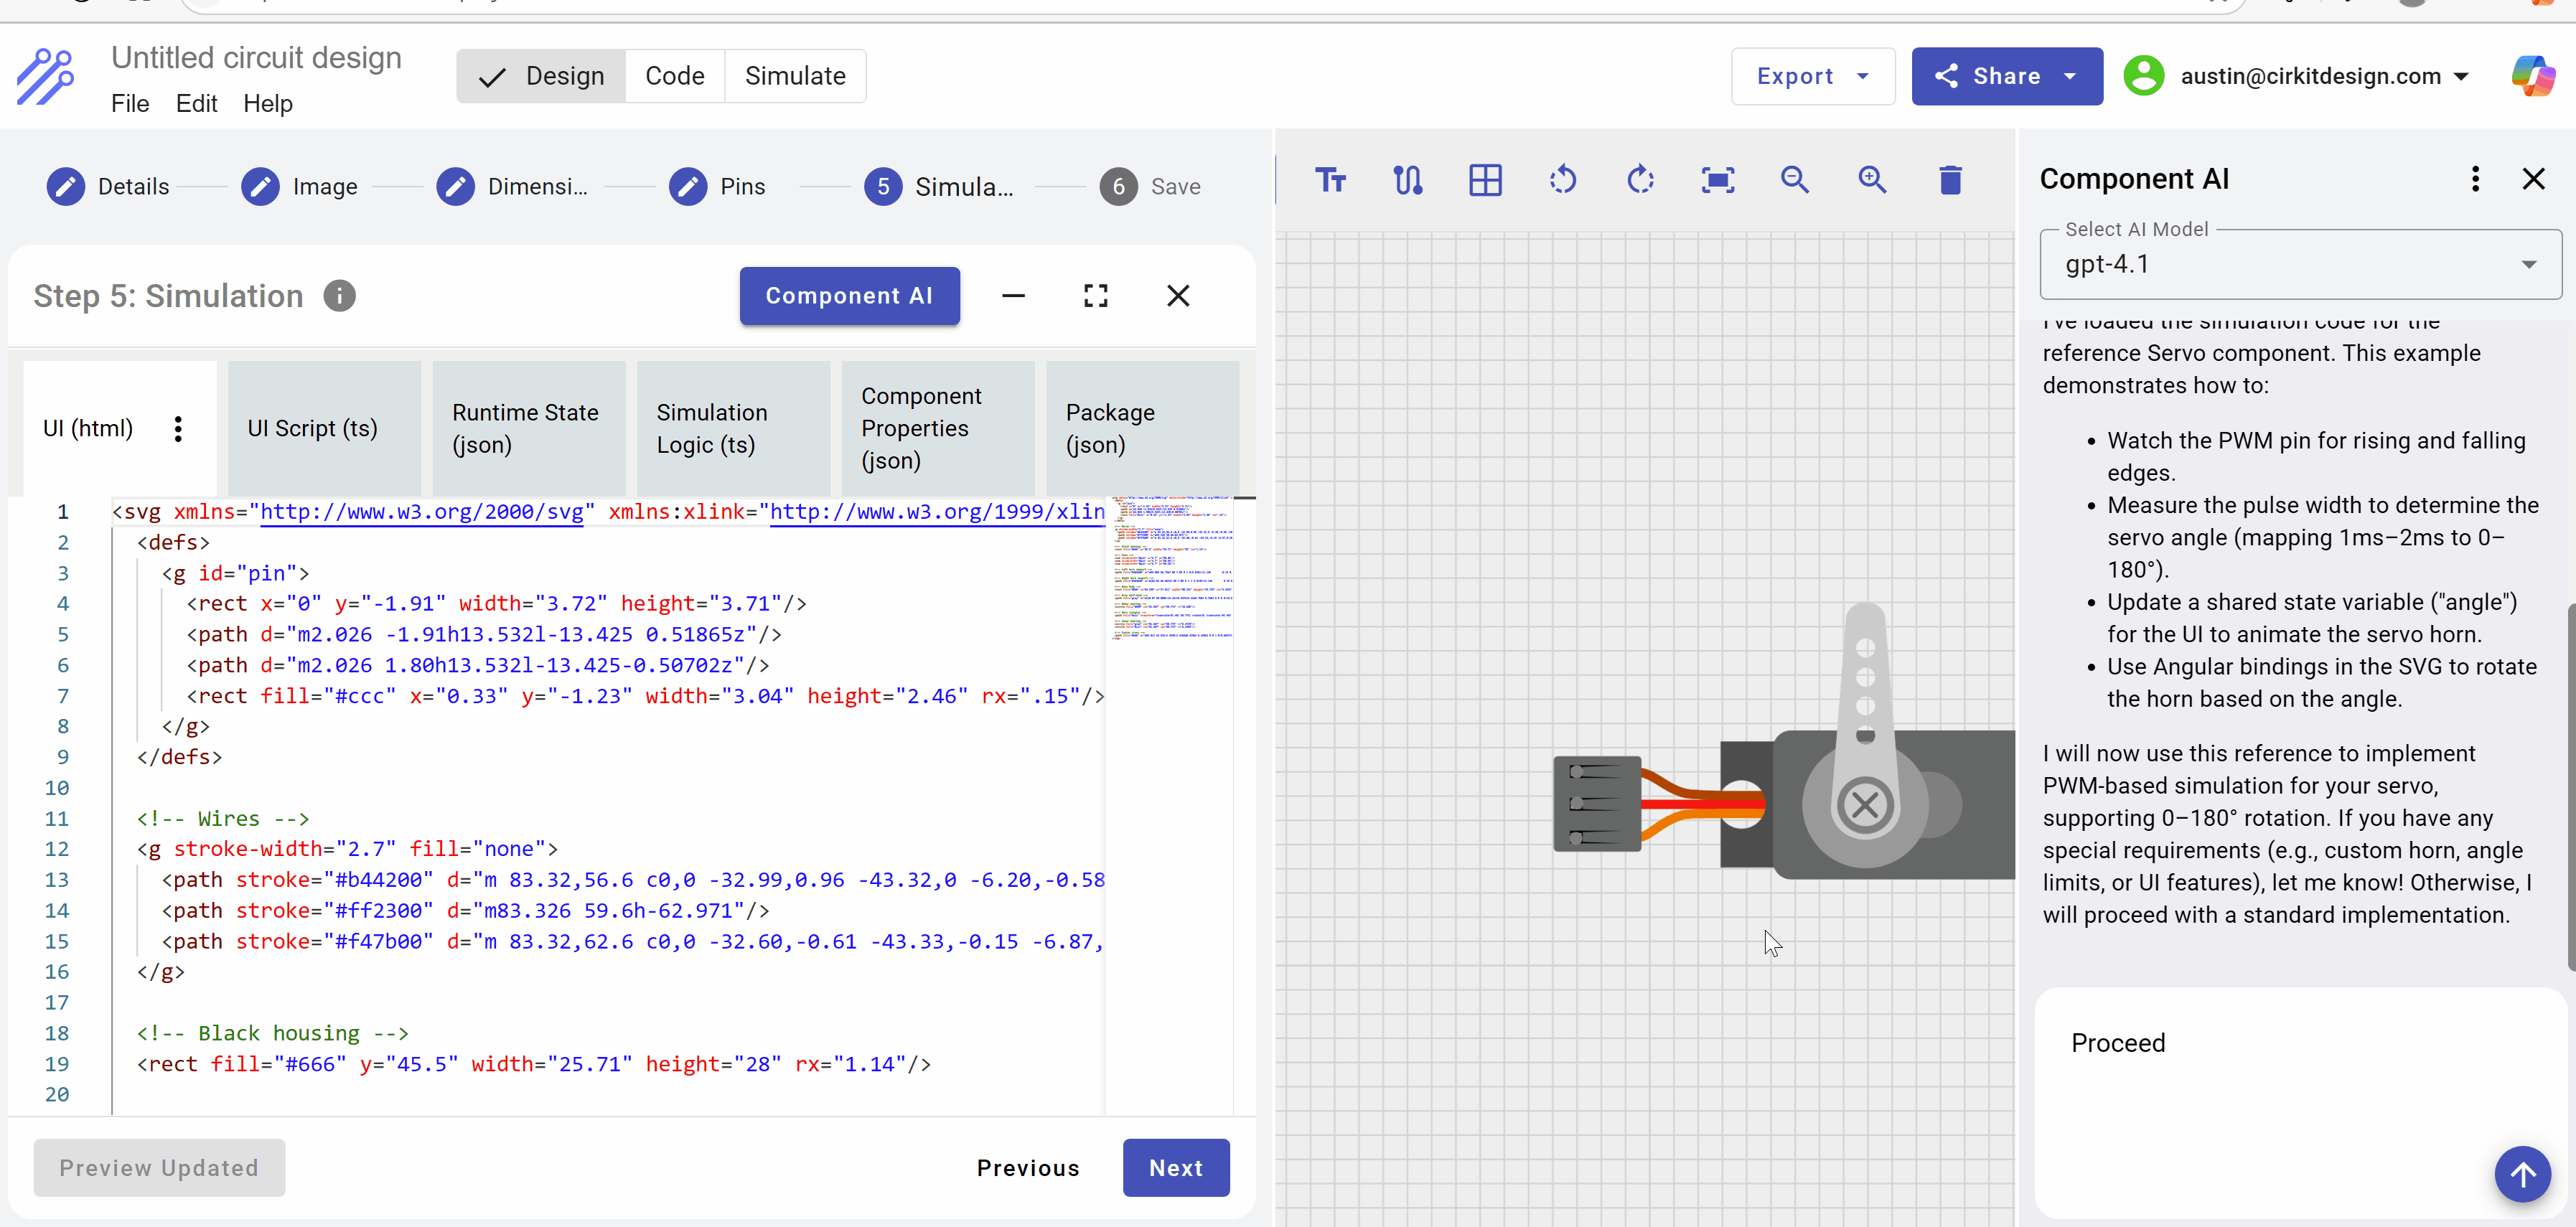
Task: Go to the Details step pencil icon
Action: coord(66,187)
